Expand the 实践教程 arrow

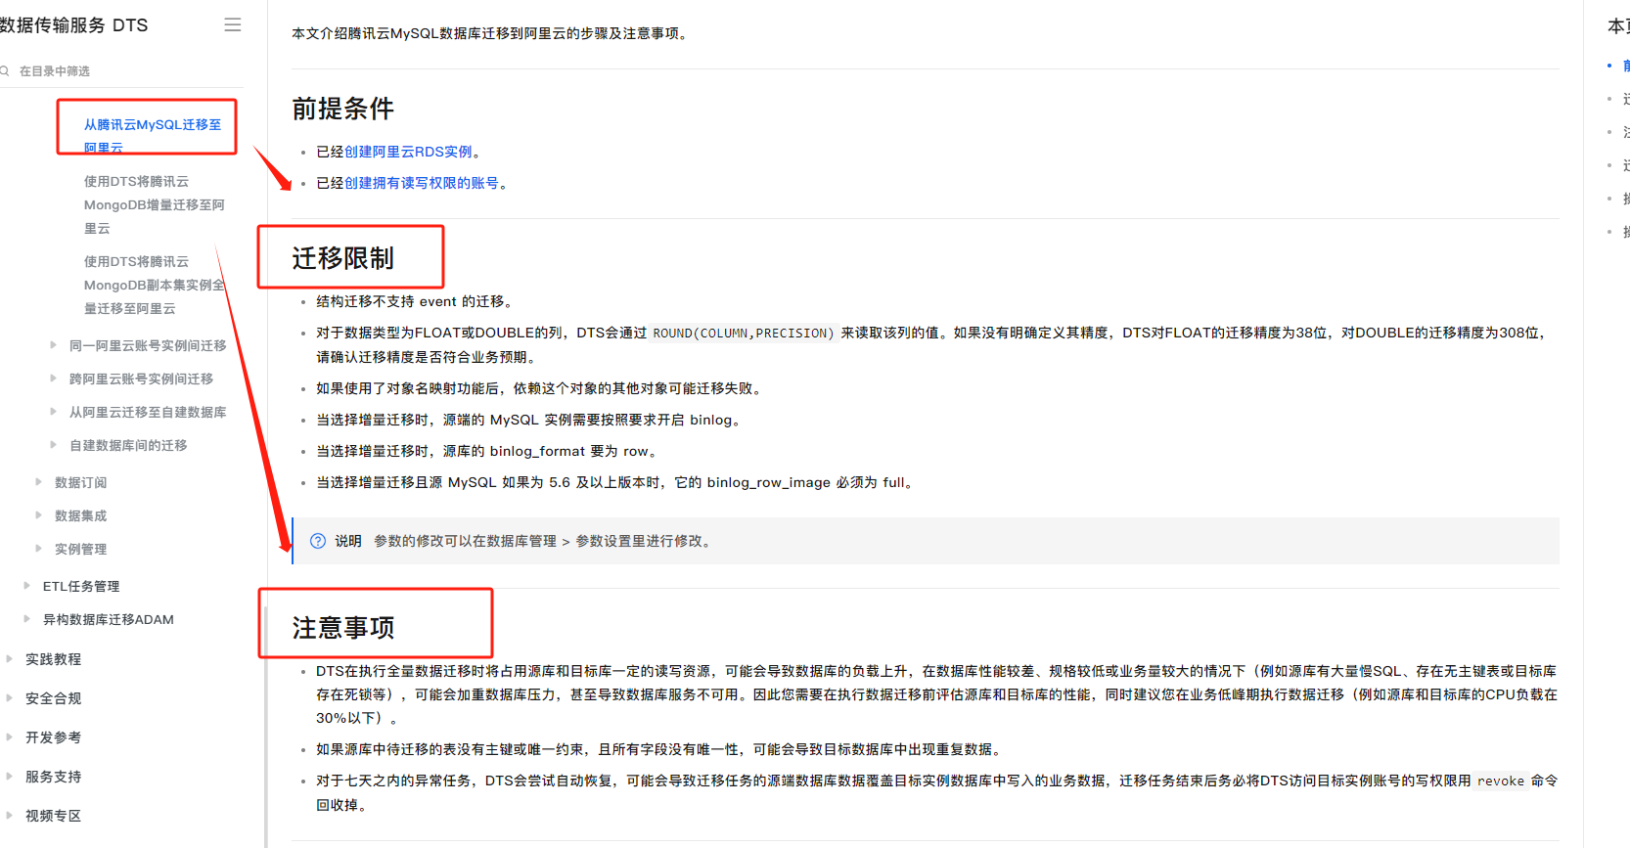click(10, 658)
